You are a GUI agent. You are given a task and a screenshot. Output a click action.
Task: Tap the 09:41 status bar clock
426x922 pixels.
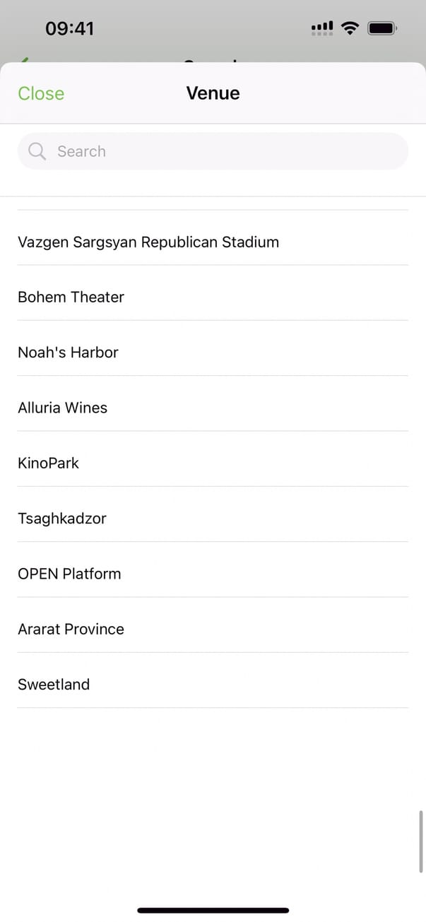69,28
